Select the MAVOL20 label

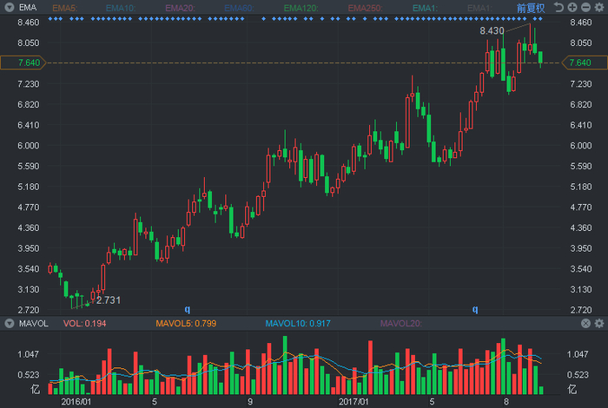[401, 324]
